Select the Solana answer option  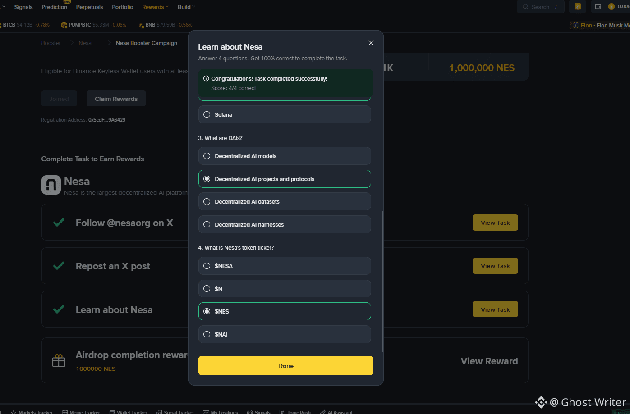click(285, 114)
